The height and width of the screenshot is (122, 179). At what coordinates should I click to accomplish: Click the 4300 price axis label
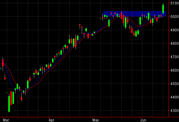tap(175, 111)
